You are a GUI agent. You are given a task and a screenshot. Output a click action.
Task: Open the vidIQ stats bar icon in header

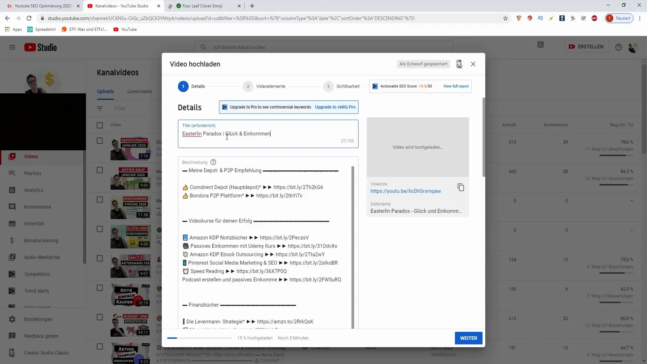point(541,44)
